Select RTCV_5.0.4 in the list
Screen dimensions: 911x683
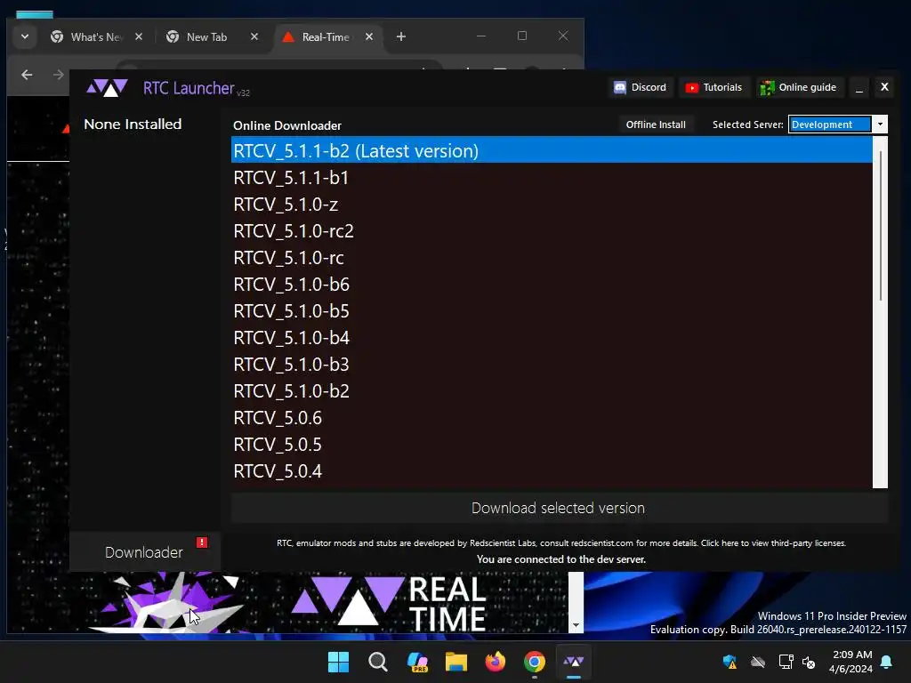552,471
